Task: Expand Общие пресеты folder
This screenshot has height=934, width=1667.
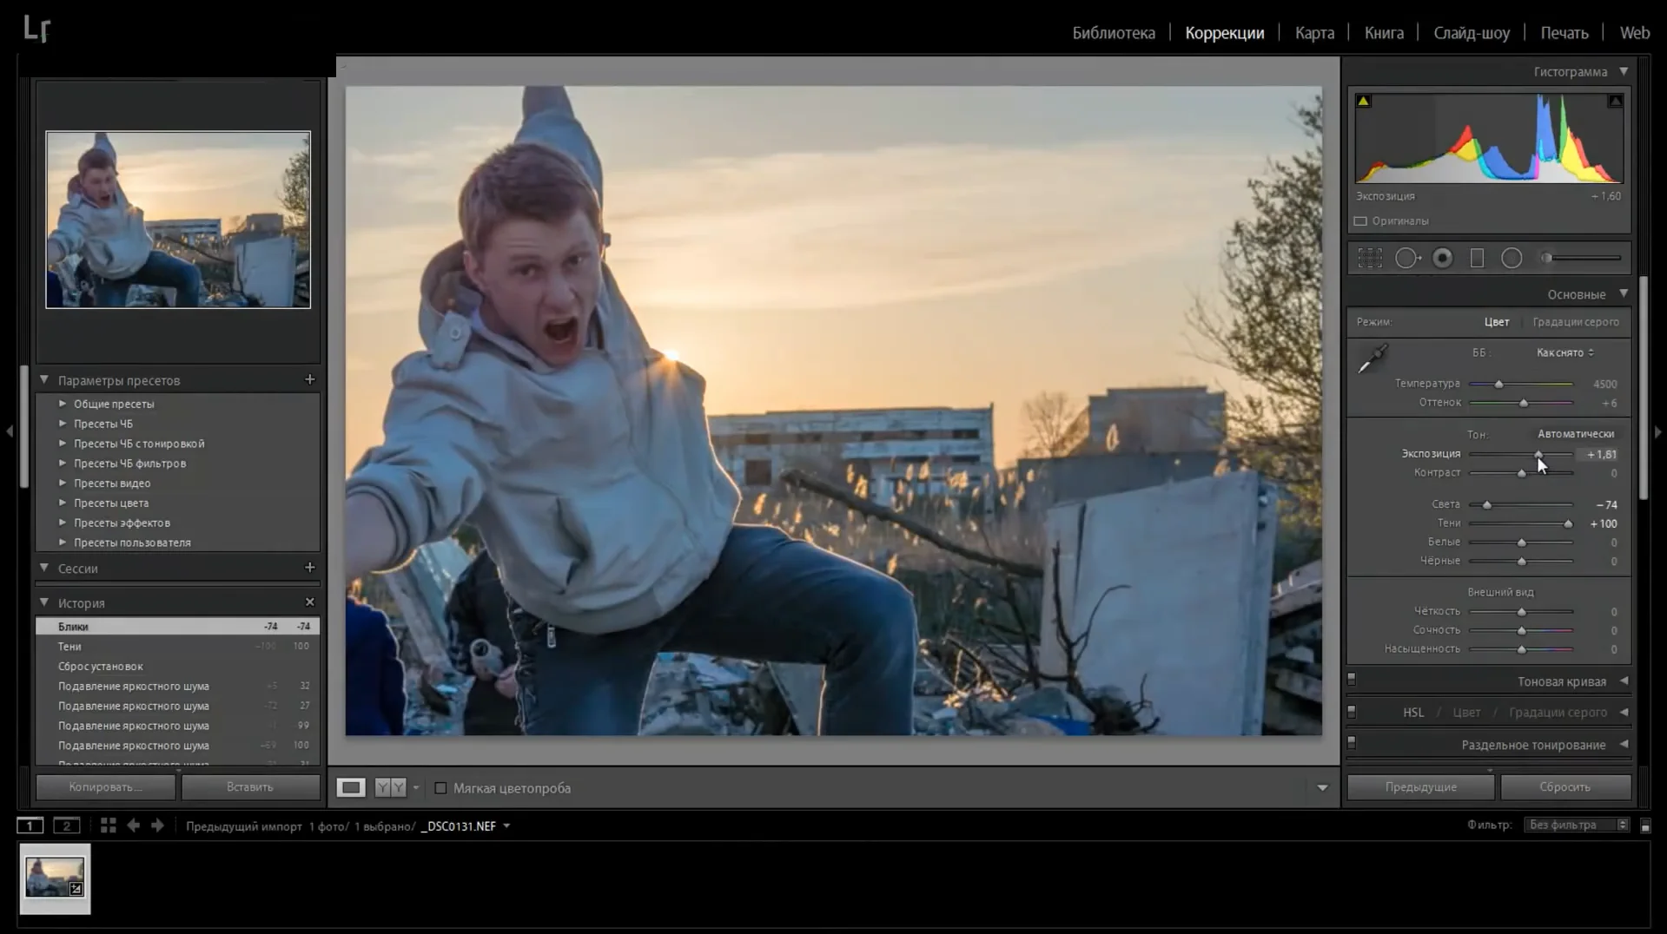Action: click(63, 404)
